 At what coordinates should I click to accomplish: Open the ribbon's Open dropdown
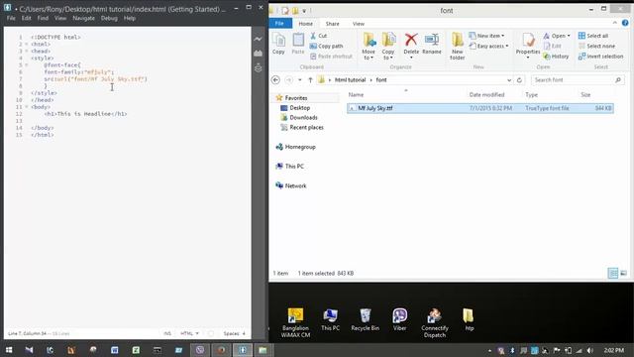pos(557,36)
